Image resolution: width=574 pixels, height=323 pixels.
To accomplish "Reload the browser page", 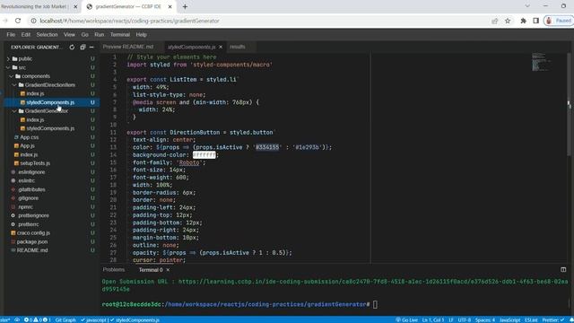I will 18,21.
